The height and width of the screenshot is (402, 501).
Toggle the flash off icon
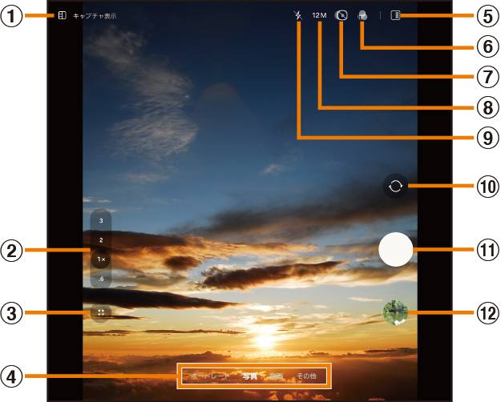pos(299,15)
